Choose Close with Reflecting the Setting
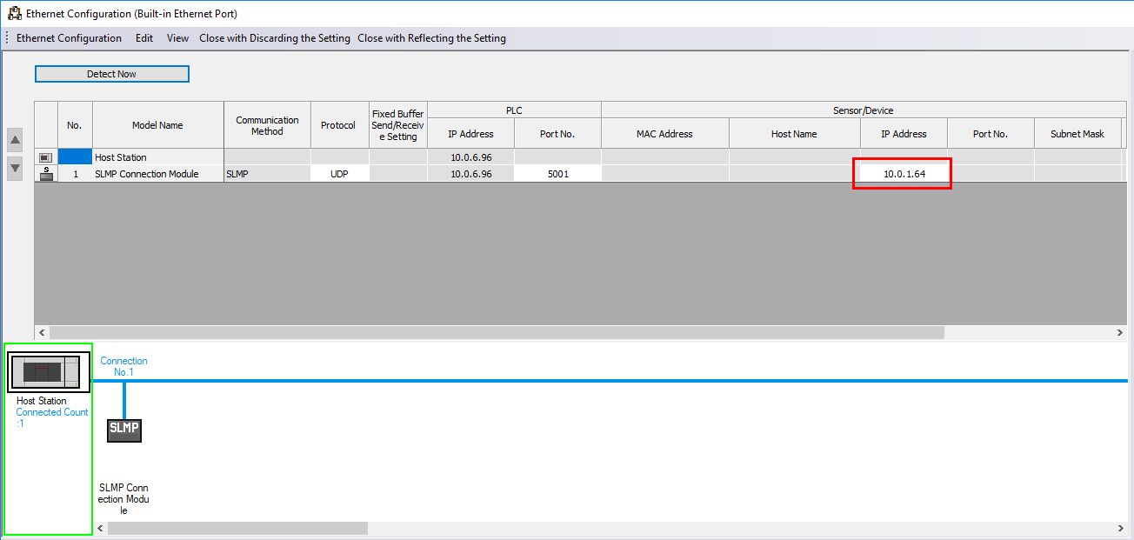 coord(431,38)
